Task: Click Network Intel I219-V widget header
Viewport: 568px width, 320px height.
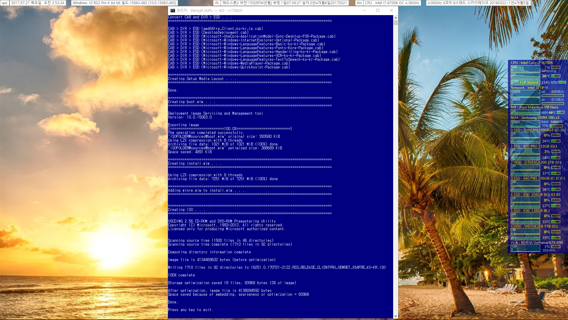Action: click(x=529, y=87)
